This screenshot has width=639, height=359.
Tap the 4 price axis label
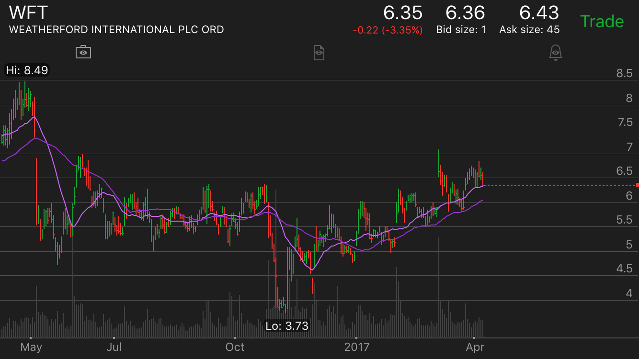[629, 293]
